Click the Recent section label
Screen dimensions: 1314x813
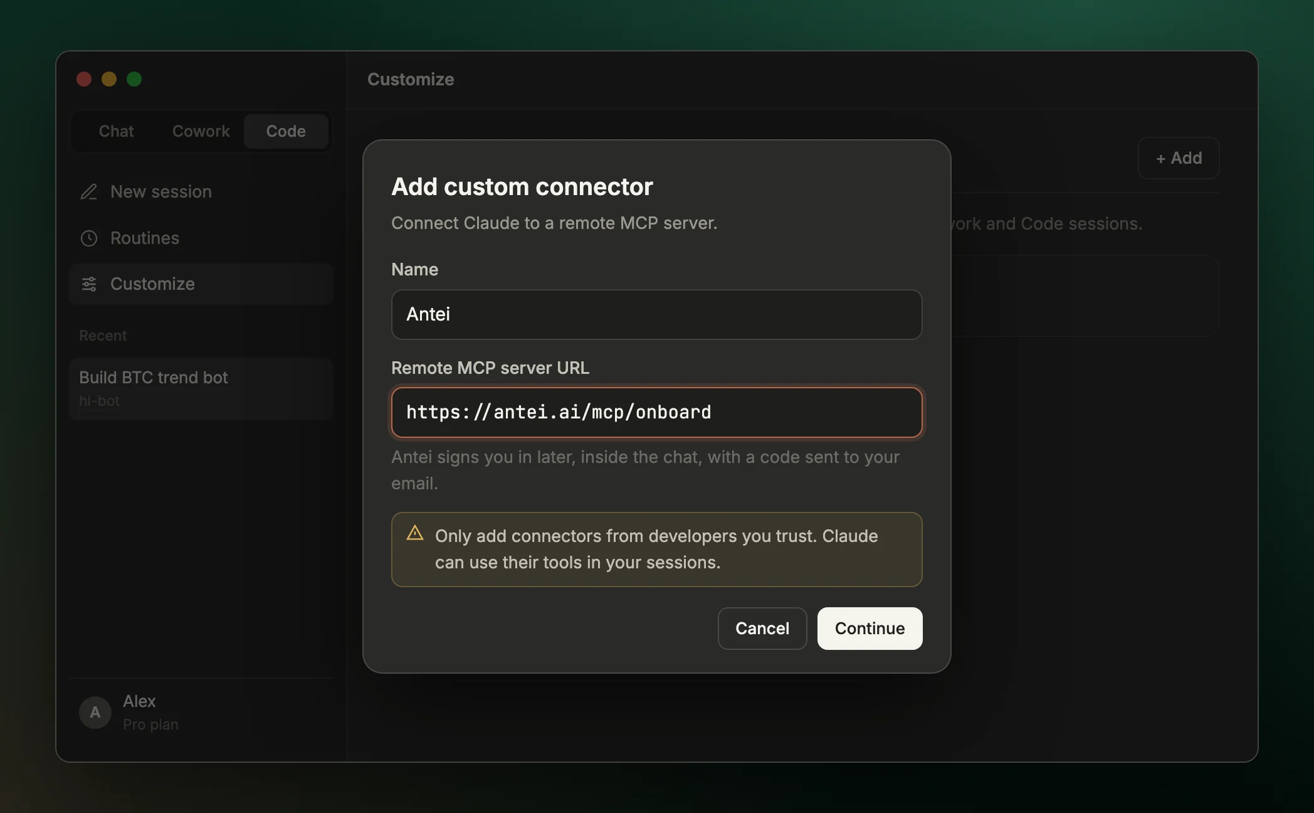103,336
